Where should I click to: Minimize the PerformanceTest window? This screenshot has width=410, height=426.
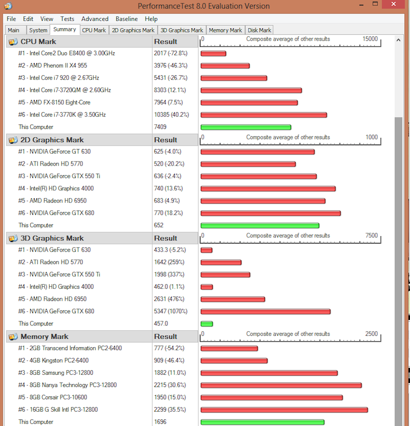pos(361,5)
